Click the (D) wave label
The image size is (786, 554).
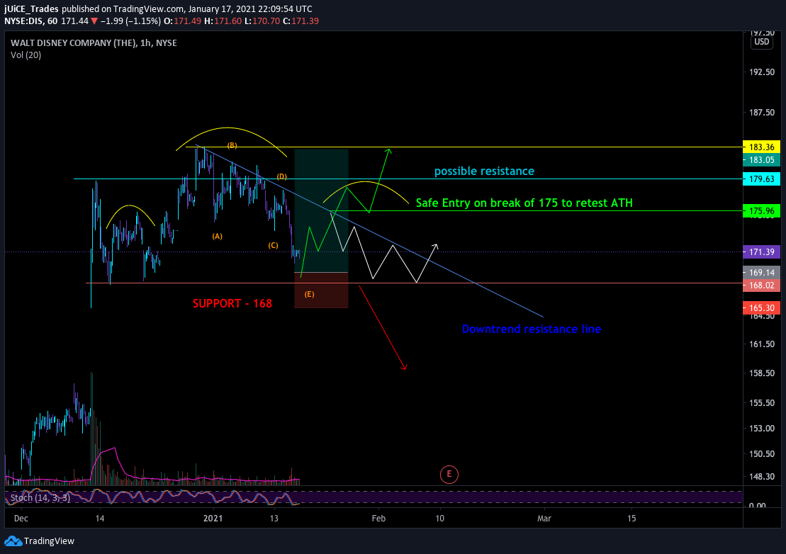click(281, 177)
